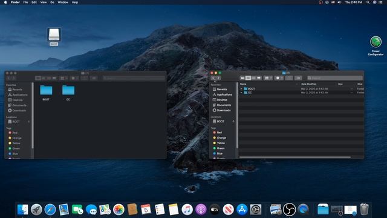Image resolution: width=387 pixels, height=218 pixels.
Task: Launch OBS from the Dock
Action: [289, 210]
